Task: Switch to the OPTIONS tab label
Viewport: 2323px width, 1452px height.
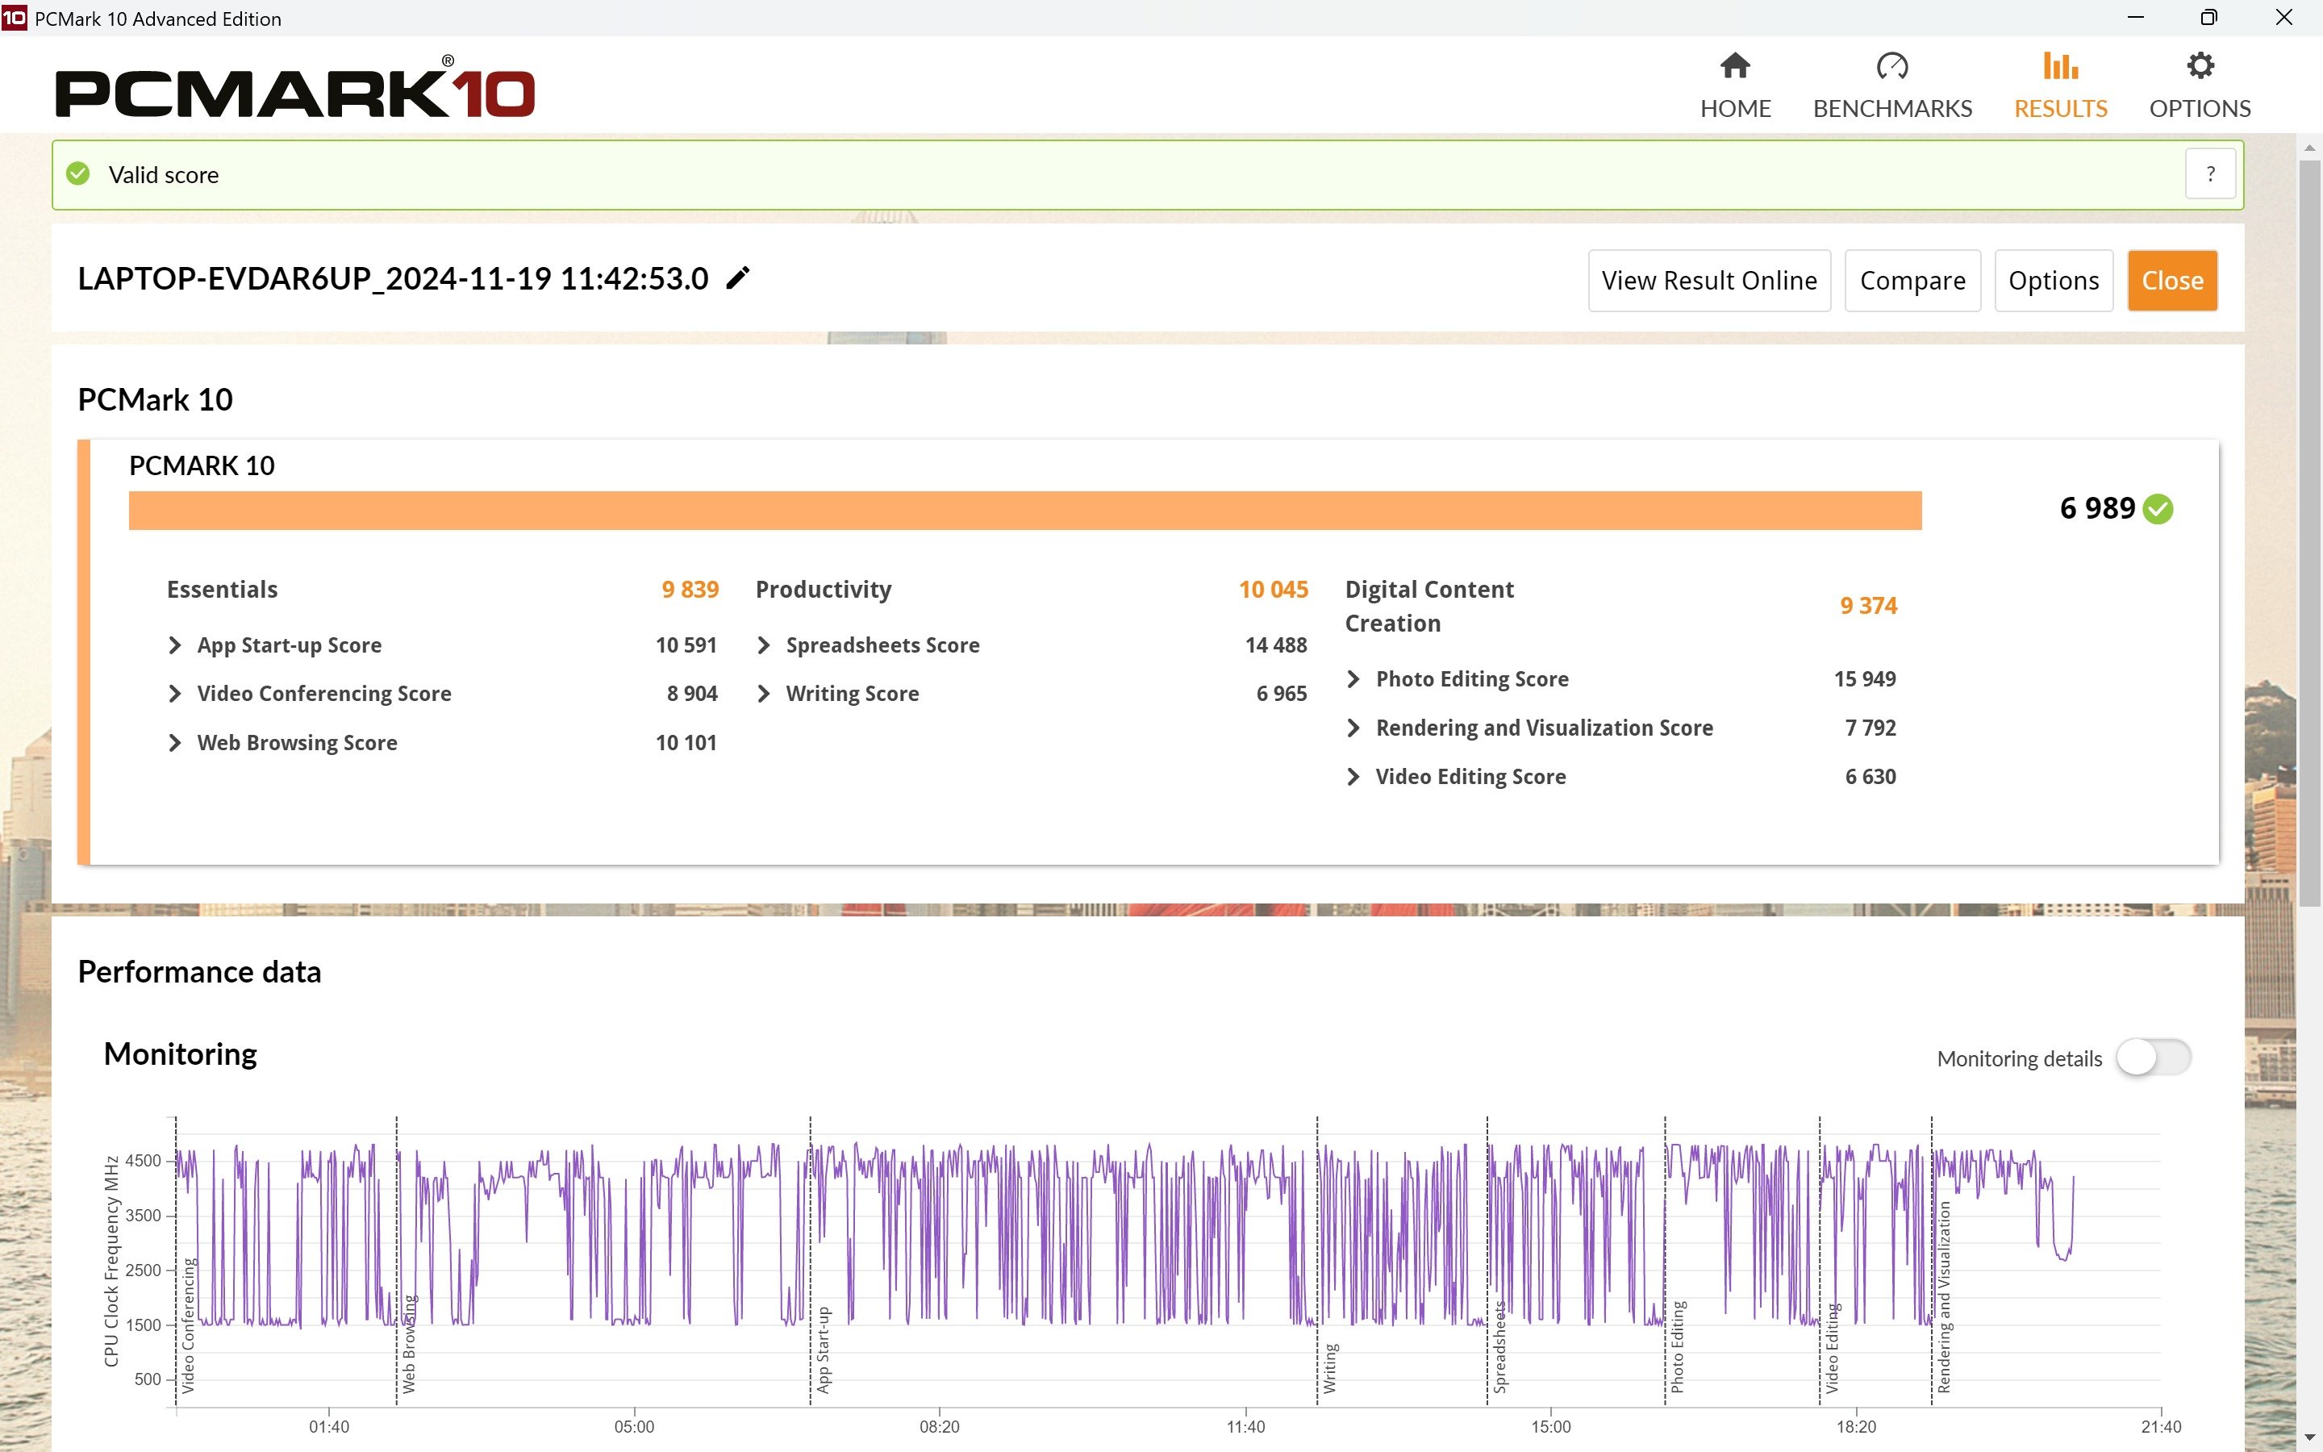Action: pyautogui.click(x=2199, y=109)
